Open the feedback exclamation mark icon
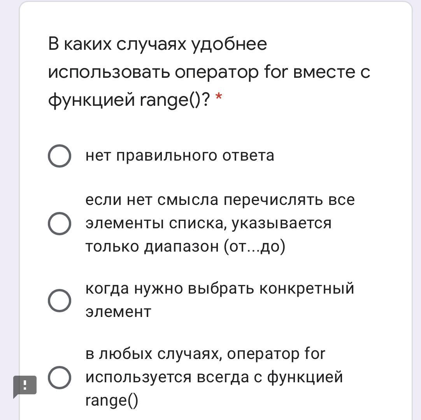The height and width of the screenshot is (420, 421). coord(25,385)
